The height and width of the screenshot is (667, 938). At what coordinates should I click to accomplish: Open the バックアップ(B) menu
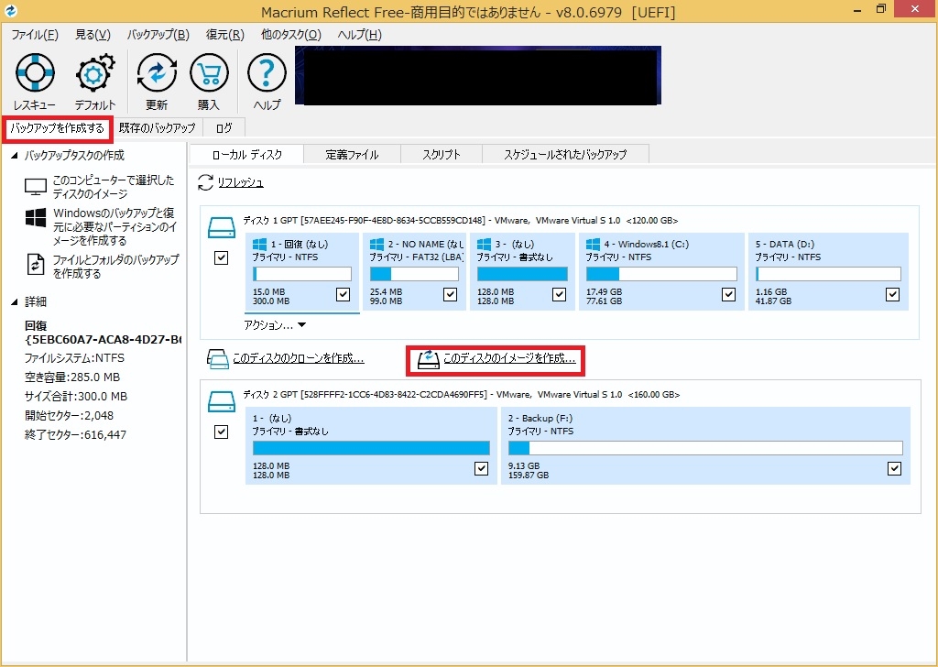click(158, 35)
